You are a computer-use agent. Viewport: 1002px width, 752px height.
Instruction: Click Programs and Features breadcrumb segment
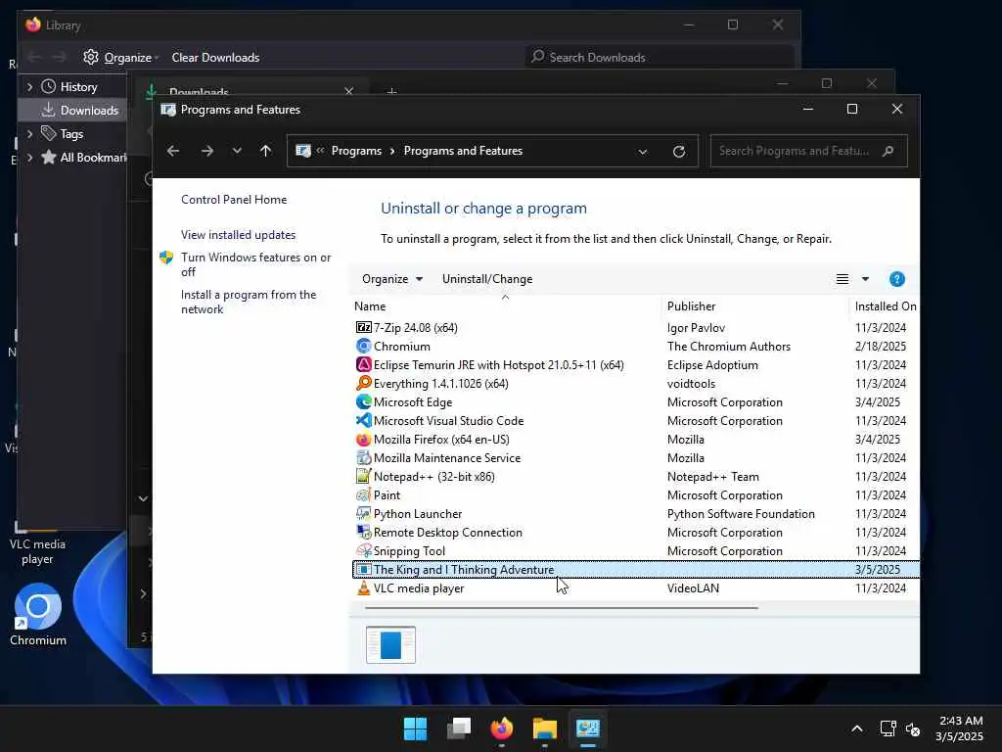tap(463, 151)
